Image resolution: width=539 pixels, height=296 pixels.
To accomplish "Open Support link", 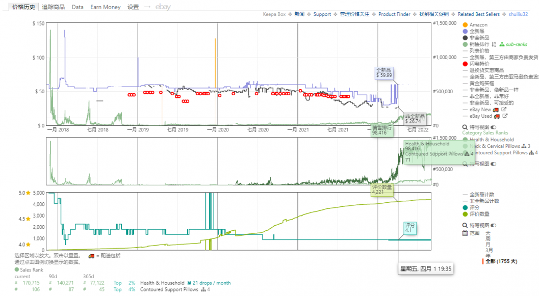I will click(322, 14).
